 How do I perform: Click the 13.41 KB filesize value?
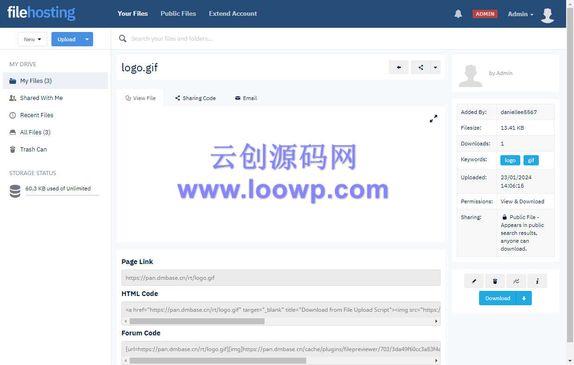click(512, 128)
